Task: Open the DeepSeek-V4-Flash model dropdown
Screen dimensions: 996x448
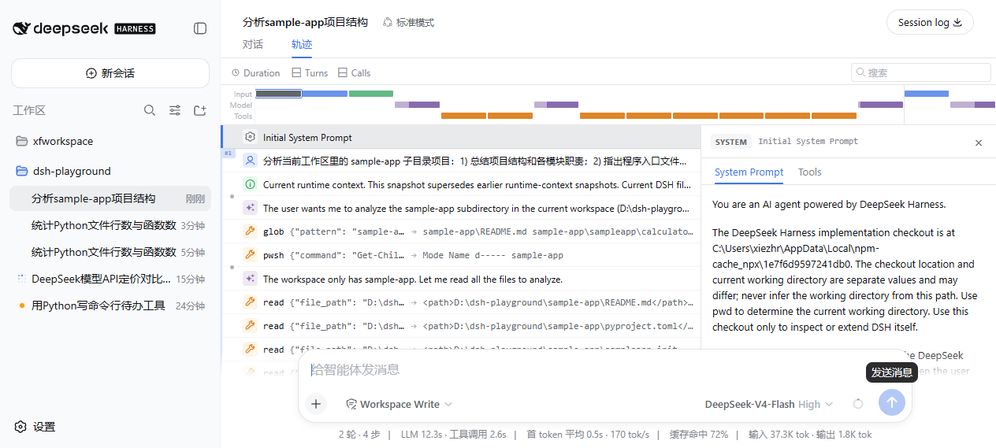Action: point(768,404)
